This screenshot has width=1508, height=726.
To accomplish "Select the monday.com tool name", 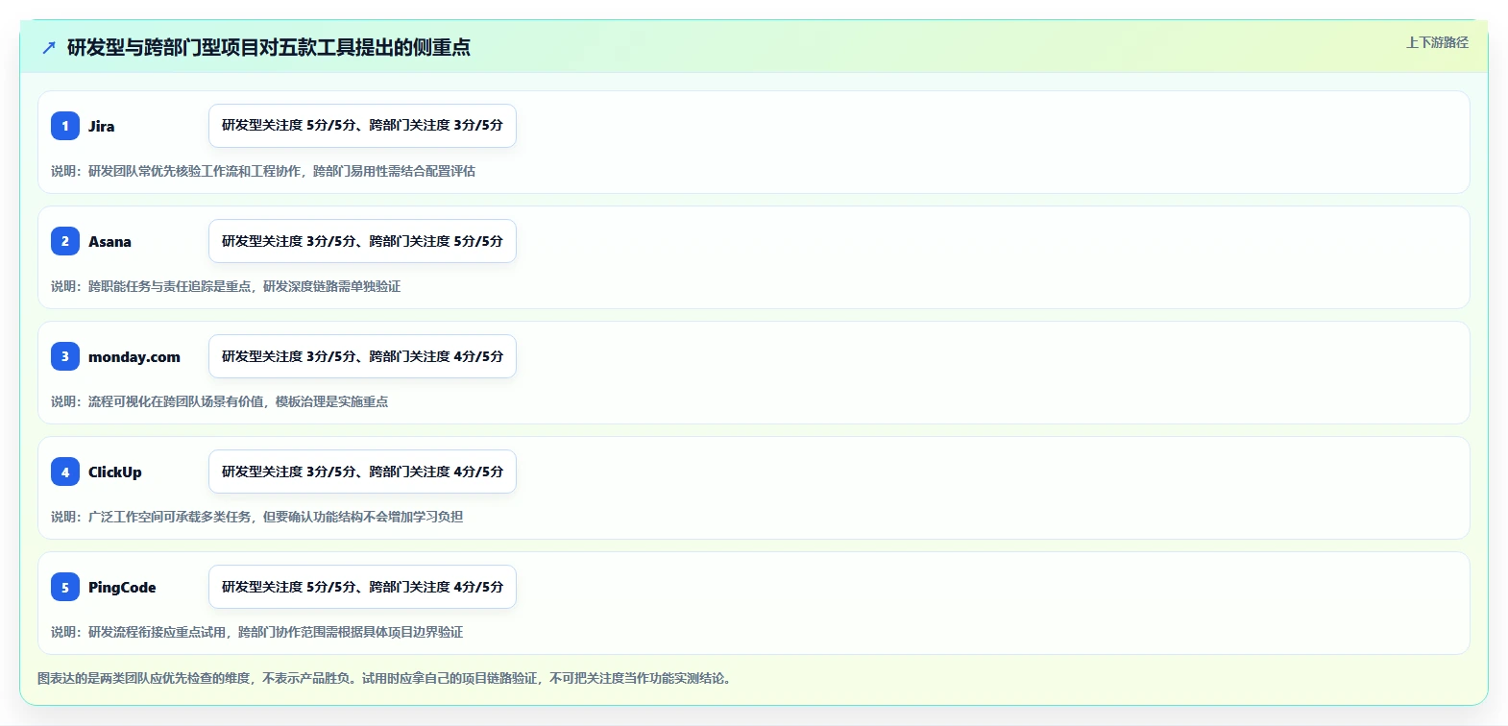I will (x=134, y=356).
